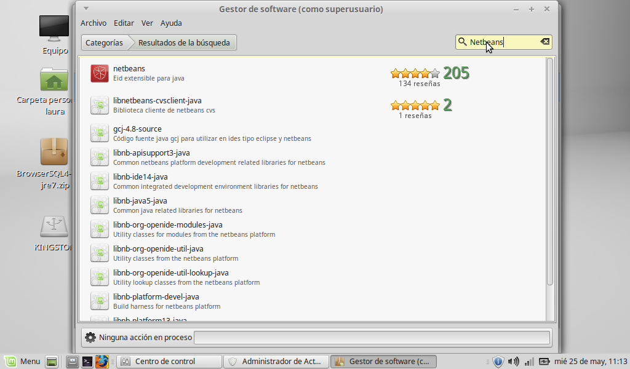Open Firefox from the taskbar panel
The image size is (630, 369).
coord(102,362)
